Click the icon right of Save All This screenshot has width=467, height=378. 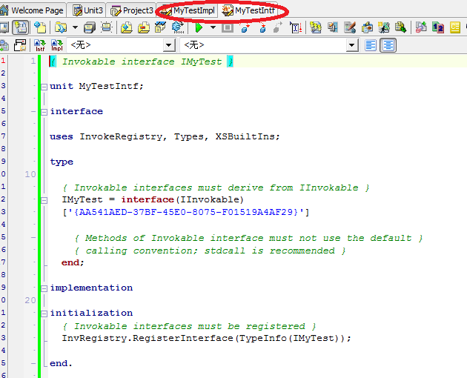(106, 27)
